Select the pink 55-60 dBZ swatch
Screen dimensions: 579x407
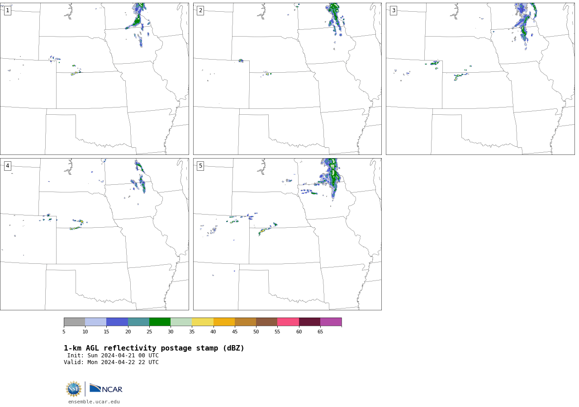[x=288, y=322]
